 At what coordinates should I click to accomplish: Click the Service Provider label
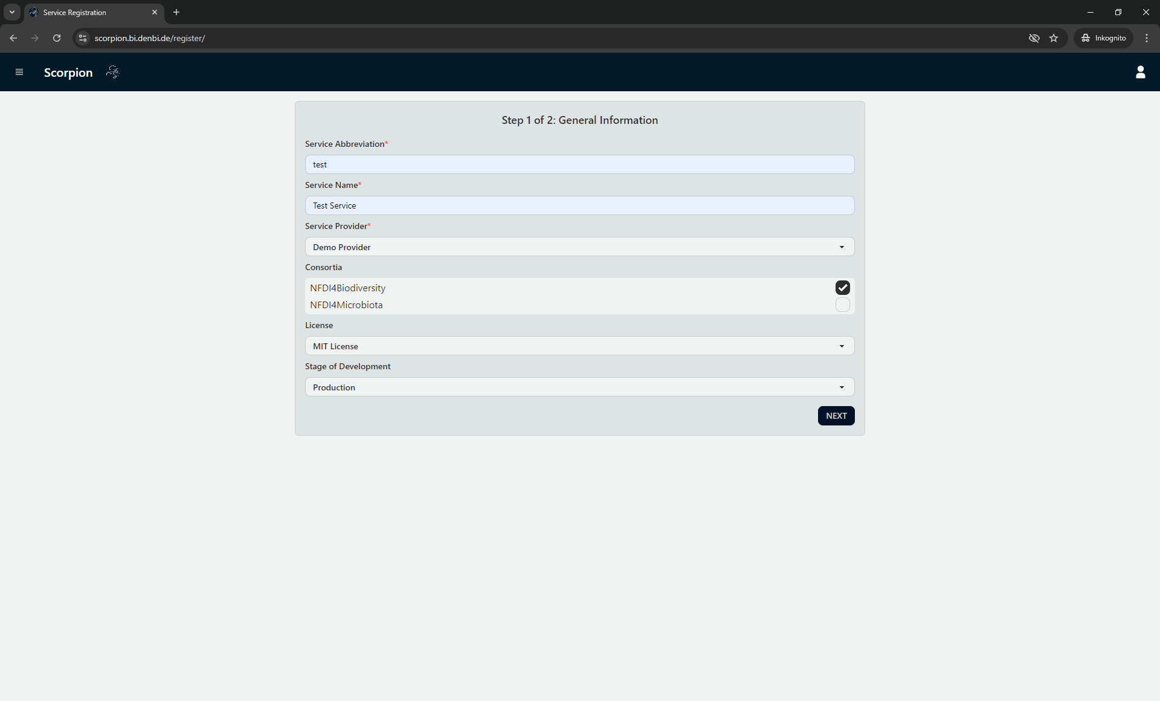[338, 226]
